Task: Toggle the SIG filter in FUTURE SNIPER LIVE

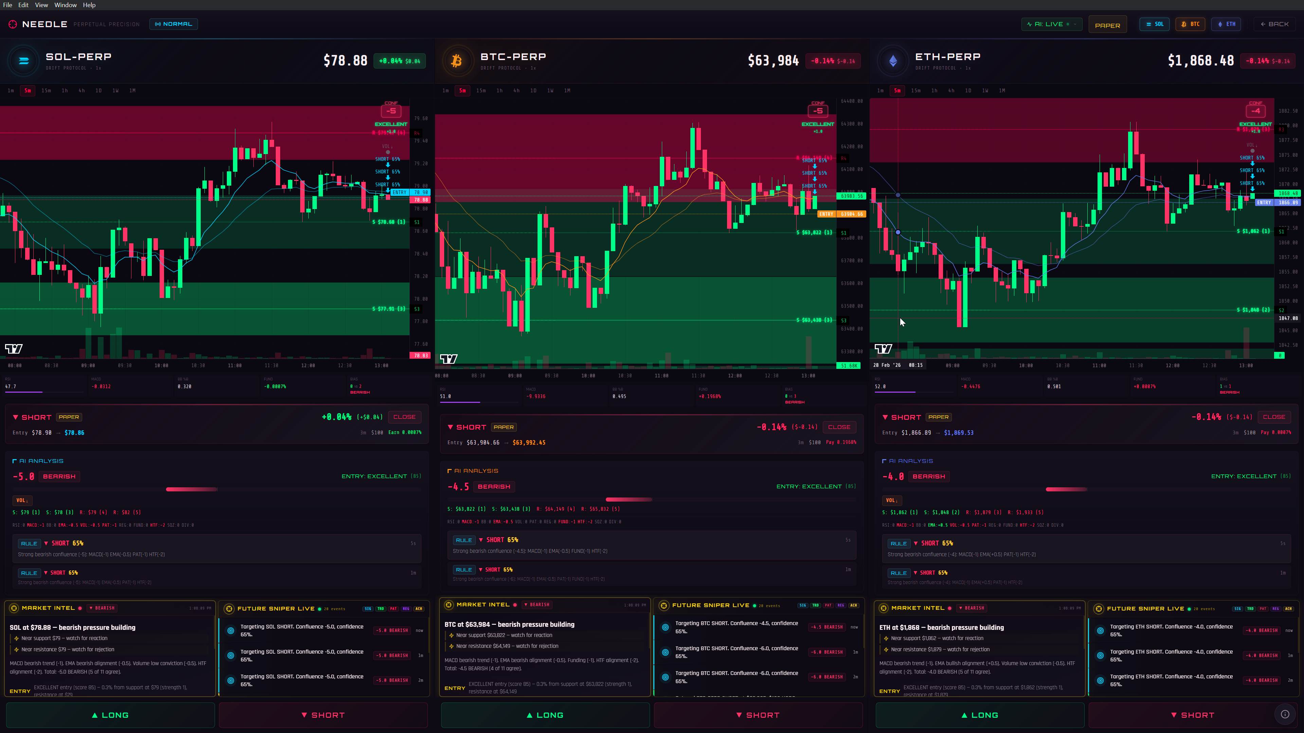Action: (368, 608)
